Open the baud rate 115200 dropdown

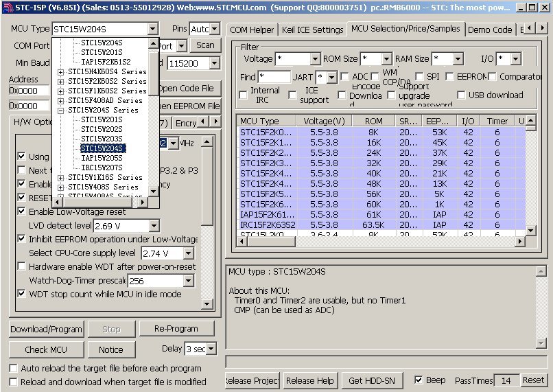tap(215, 64)
